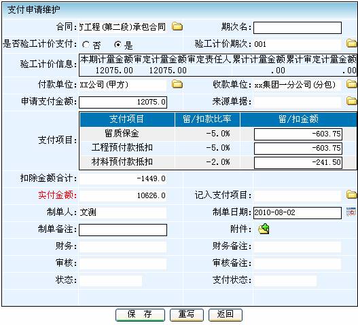The width and height of the screenshot is (358, 325).
Task: Select the 否 radio button
Action: [86, 45]
